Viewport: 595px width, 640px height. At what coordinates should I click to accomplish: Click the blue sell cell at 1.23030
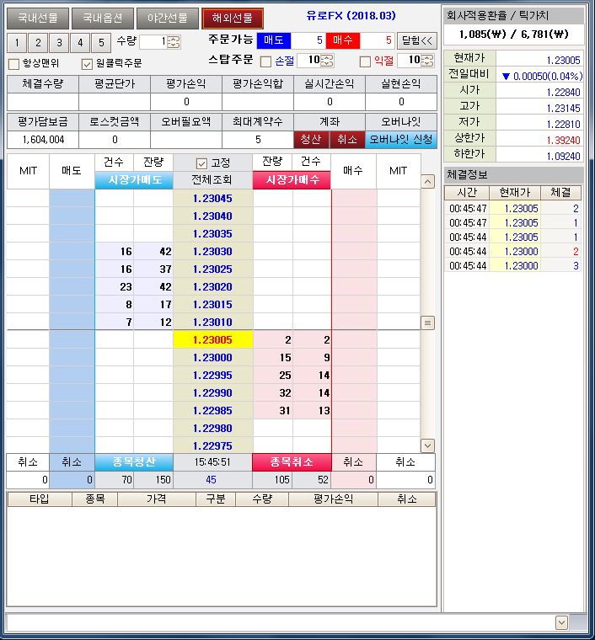(x=72, y=252)
